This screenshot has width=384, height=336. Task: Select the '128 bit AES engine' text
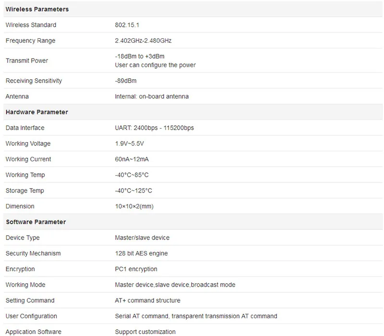(141, 253)
